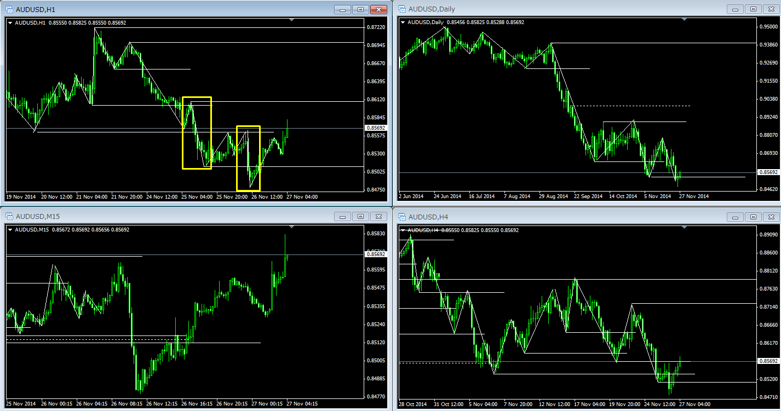This screenshot has height=411, width=781.
Task: Open the symbol arrow menu in H1 chart
Action: (10, 22)
